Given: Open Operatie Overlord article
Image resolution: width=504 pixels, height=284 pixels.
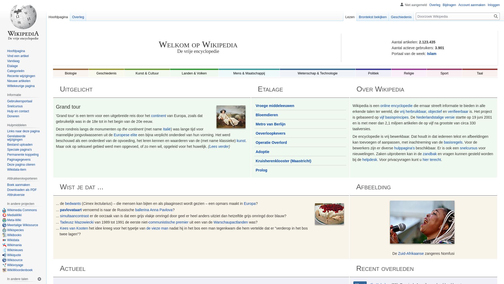Looking at the screenshot, I should tap(271, 143).
